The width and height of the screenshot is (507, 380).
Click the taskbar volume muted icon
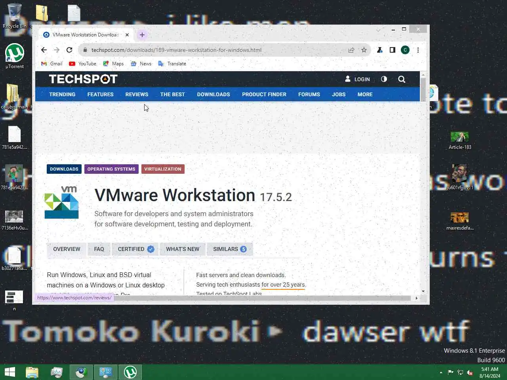click(470, 372)
